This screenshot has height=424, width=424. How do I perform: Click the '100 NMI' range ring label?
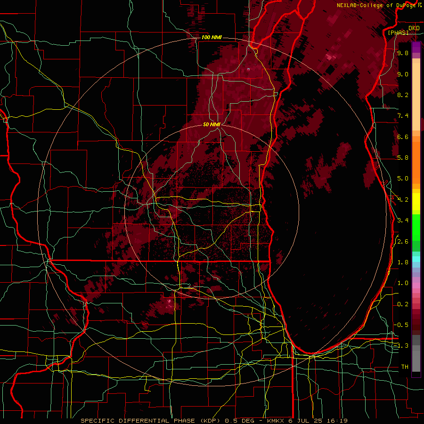pyautogui.click(x=212, y=37)
